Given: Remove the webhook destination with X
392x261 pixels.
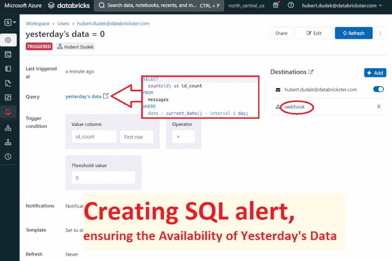Looking at the screenshot, I should 379,107.
